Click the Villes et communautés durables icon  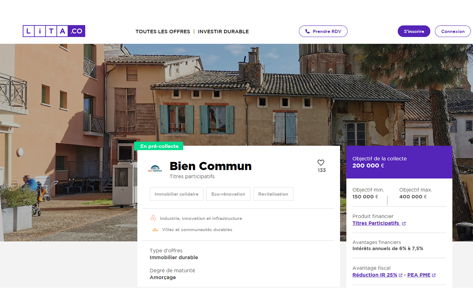(155, 230)
